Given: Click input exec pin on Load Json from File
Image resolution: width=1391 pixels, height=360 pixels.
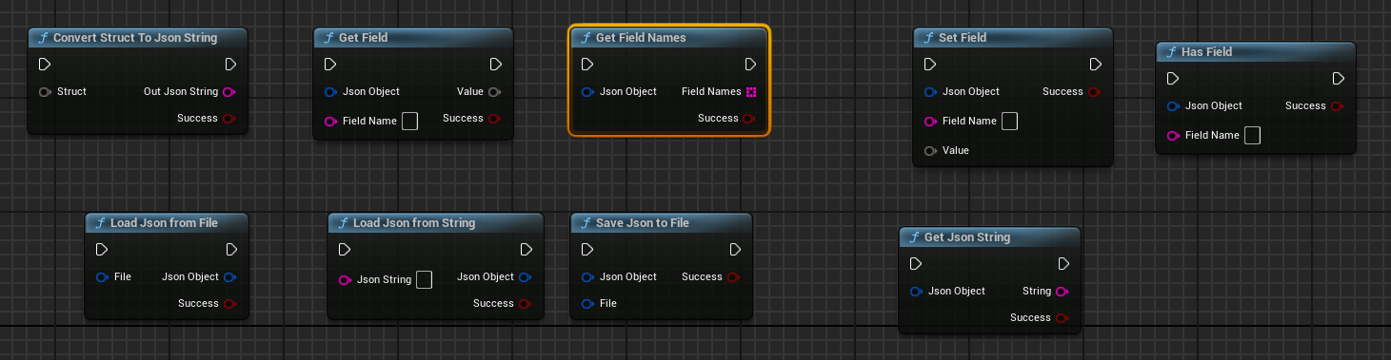Looking at the screenshot, I should tap(102, 250).
